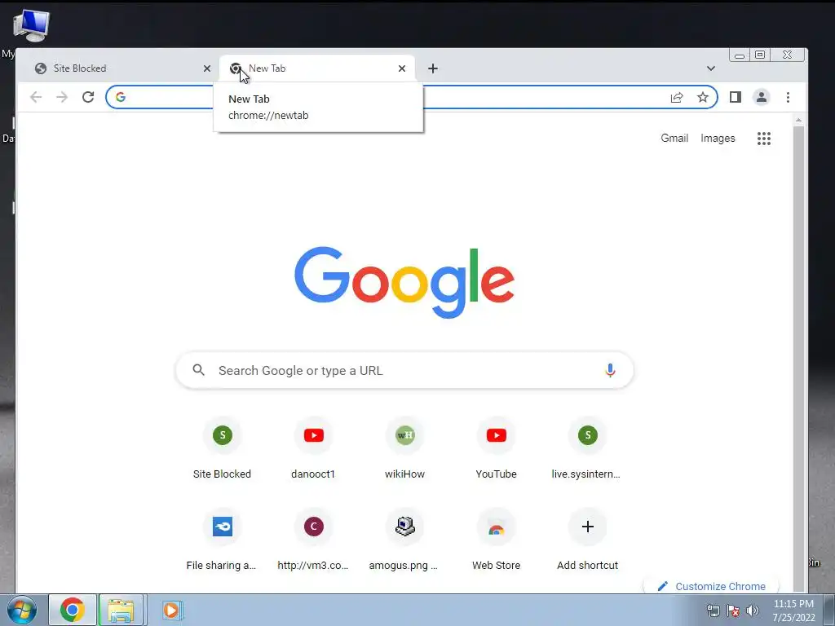835x626 pixels.
Task: Click the Add shortcut plus tile
Action: 587,540
